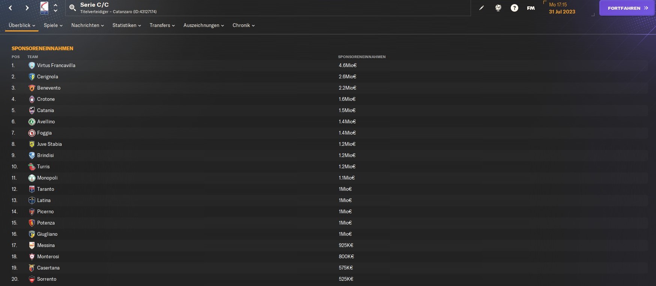656x286 pixels.
Task: Click the Giugliano club badge
Action: tap(32, 234)
